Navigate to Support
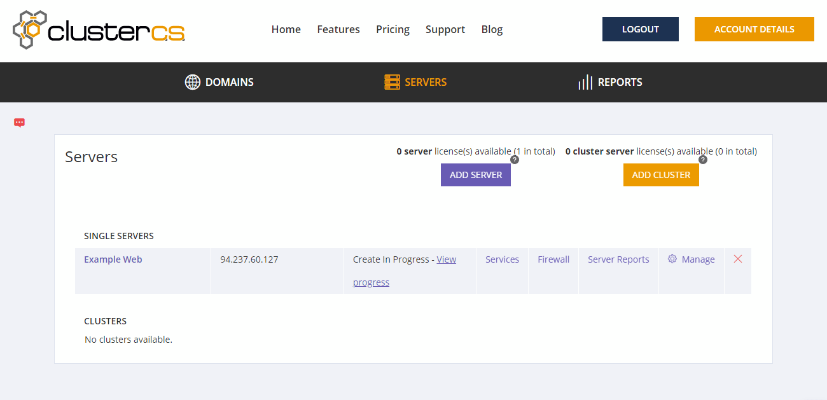827x400 pixels. pos(445,29)
